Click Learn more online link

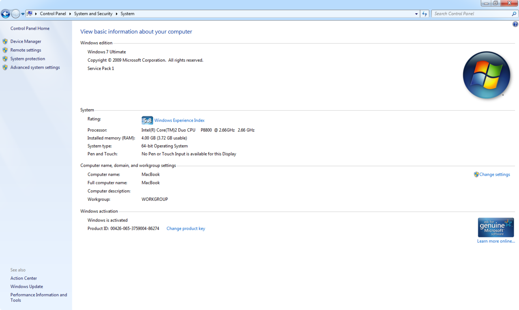click(x=495, y=241)
